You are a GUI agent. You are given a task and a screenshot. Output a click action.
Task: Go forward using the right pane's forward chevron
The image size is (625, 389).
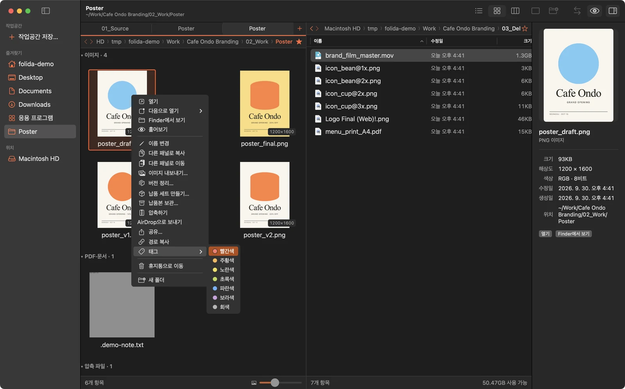click(x=317, y=29)
